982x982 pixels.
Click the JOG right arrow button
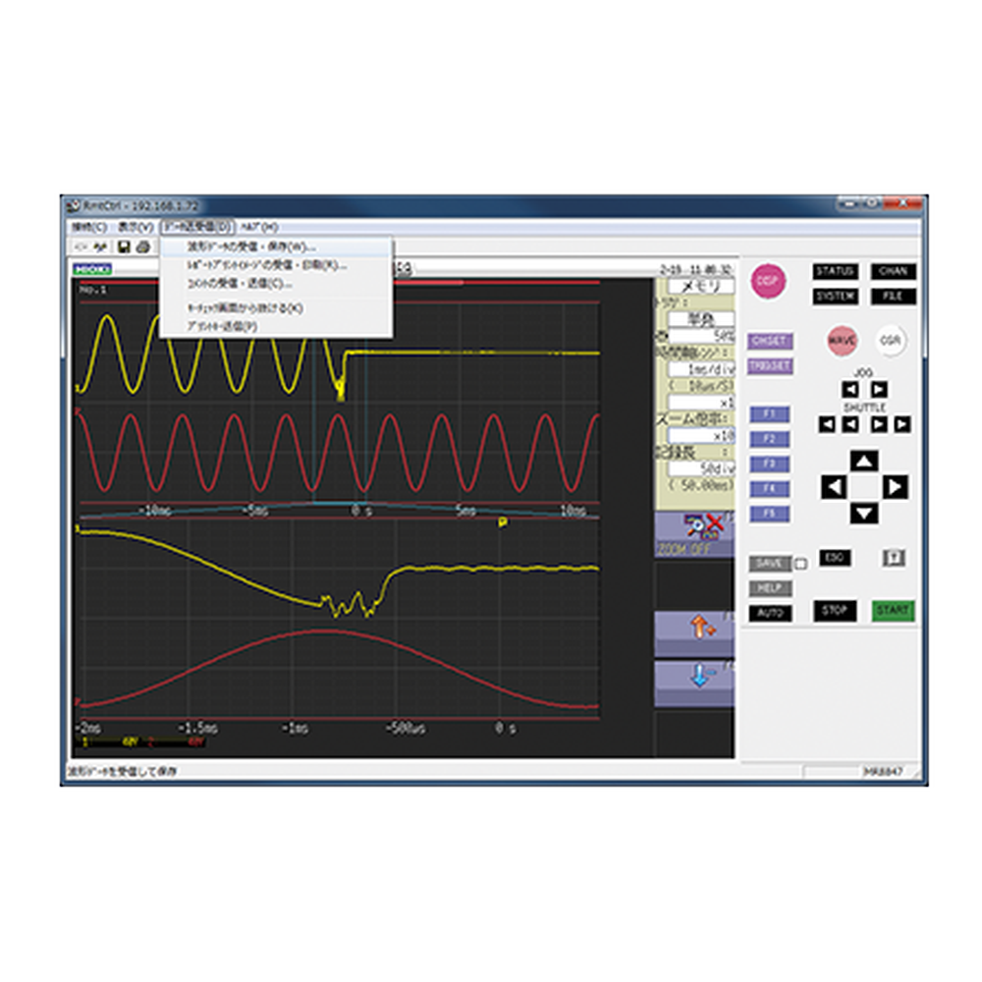879,390
